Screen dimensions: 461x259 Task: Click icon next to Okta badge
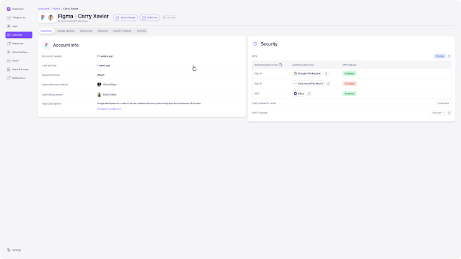[x=310, y=93]
